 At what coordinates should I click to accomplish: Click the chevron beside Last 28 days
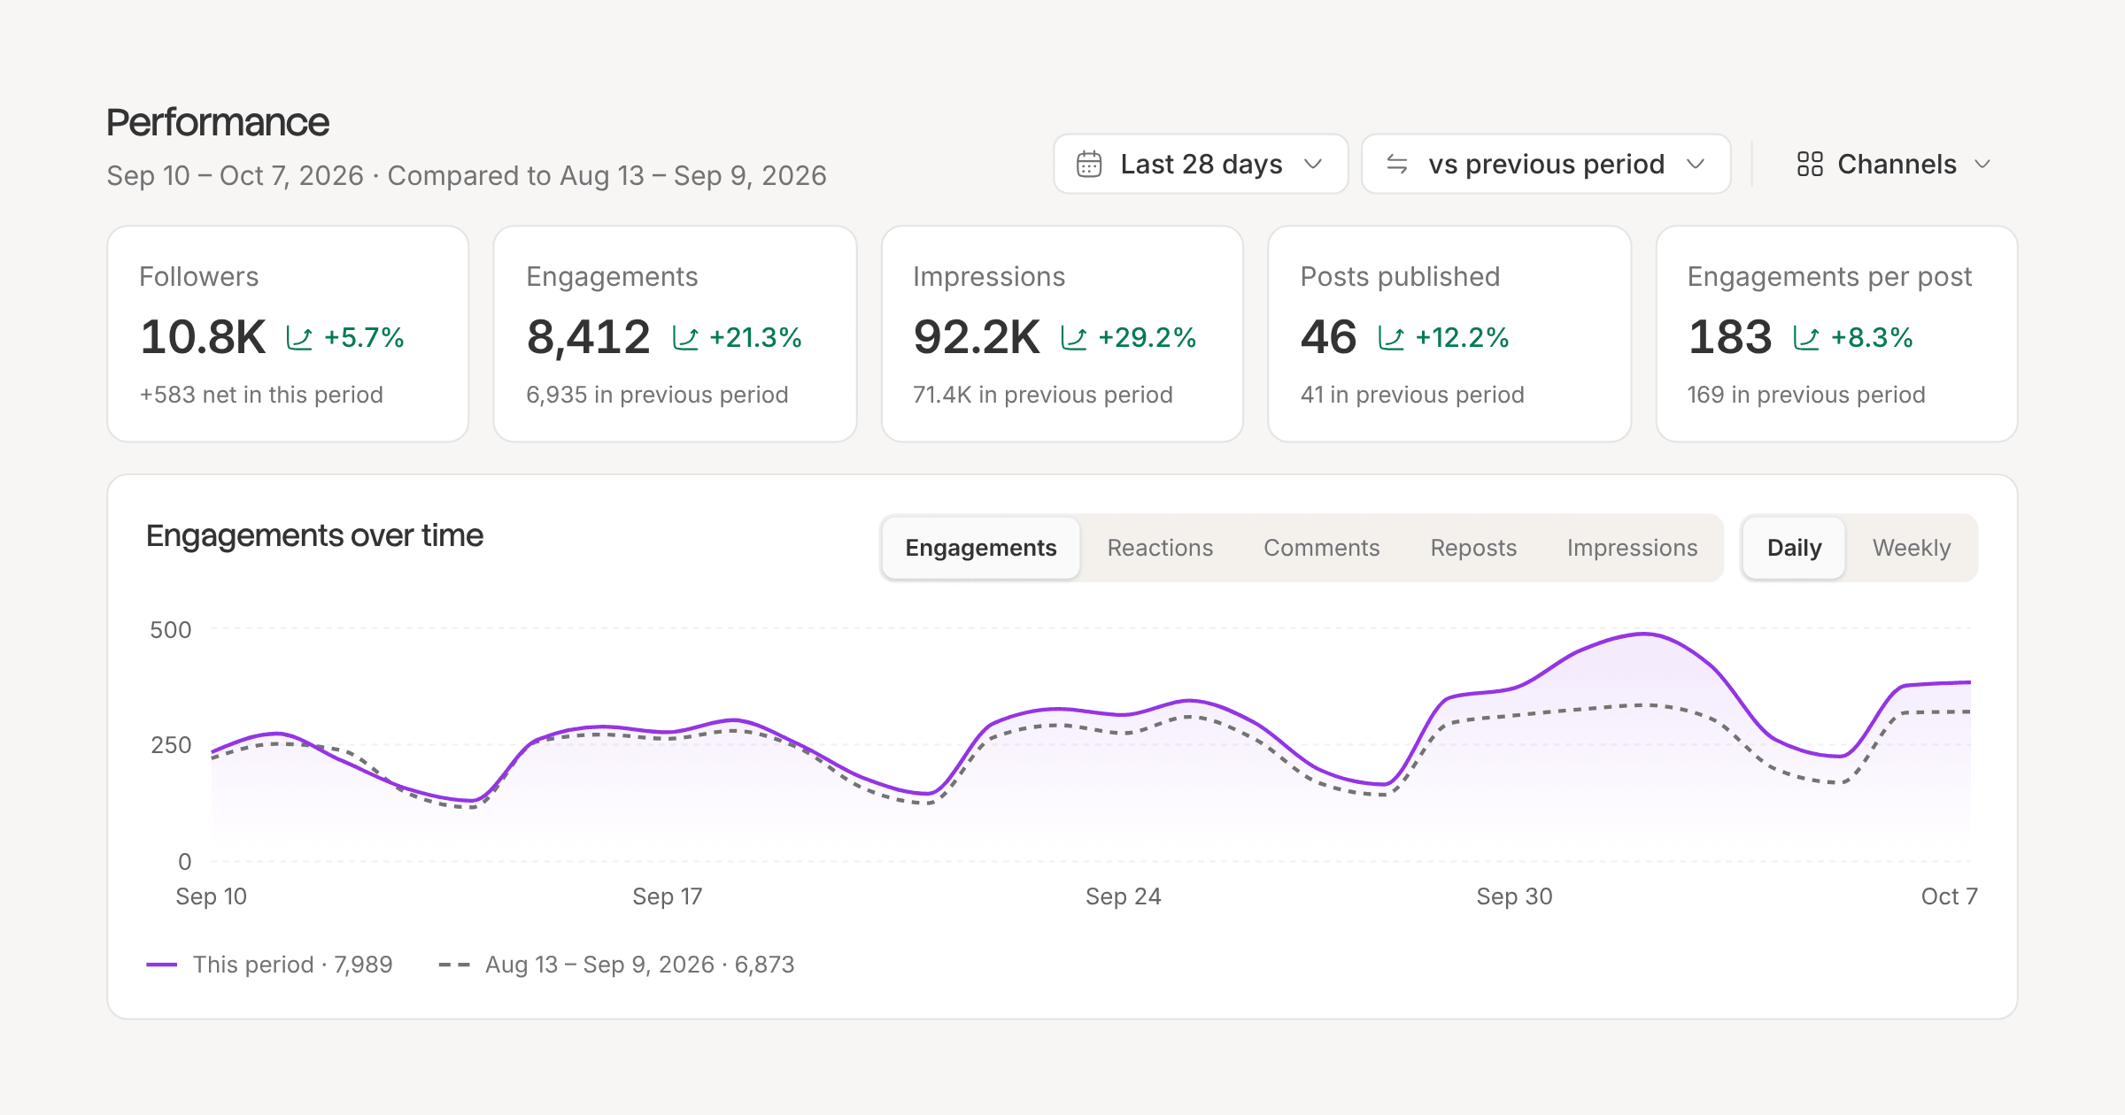point(1314,165)
